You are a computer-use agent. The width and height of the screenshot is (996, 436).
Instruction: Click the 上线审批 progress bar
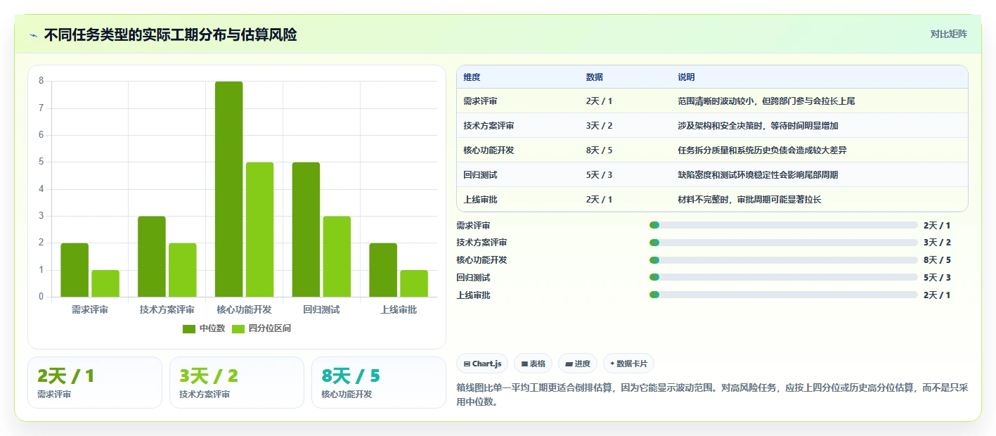coord(784,295)
